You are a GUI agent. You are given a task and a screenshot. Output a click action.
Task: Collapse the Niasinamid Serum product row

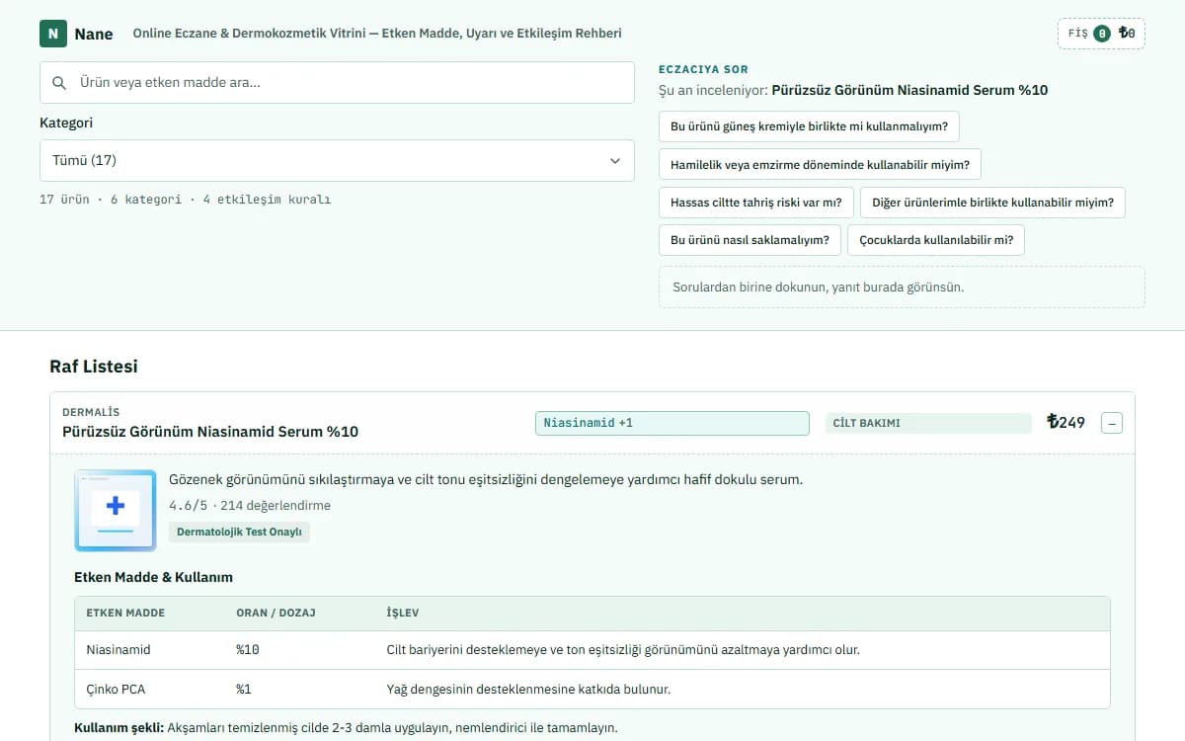pos(1112,424)
